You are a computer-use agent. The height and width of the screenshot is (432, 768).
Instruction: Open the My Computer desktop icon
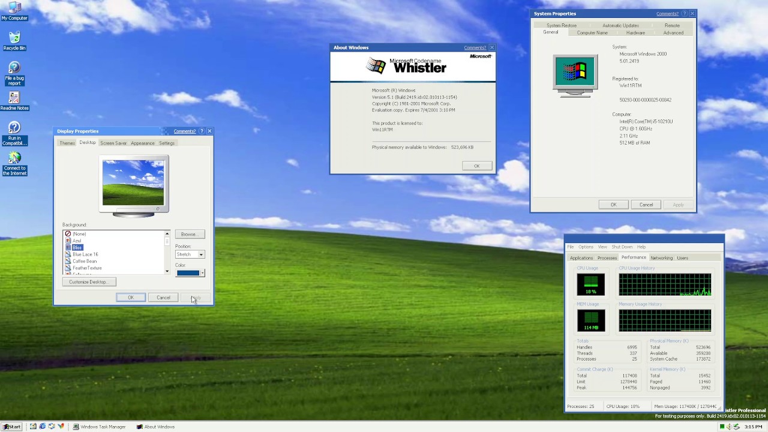[14, 11]
